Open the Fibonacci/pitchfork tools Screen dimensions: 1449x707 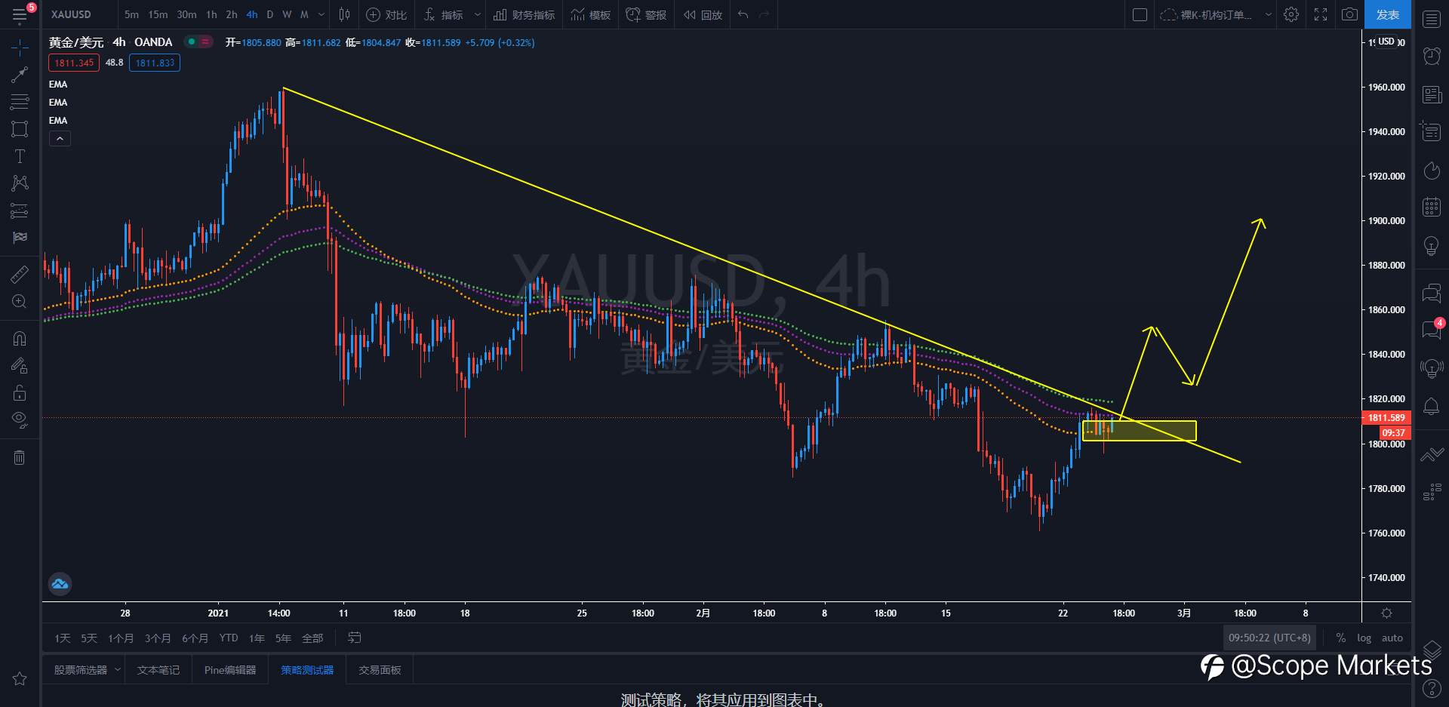pyautogui.click(x=20, y=102)
